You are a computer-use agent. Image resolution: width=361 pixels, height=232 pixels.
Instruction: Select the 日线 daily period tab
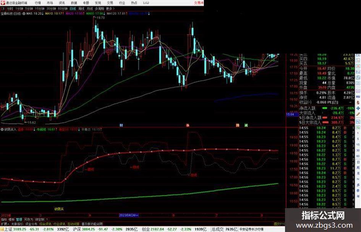[73, 8]
